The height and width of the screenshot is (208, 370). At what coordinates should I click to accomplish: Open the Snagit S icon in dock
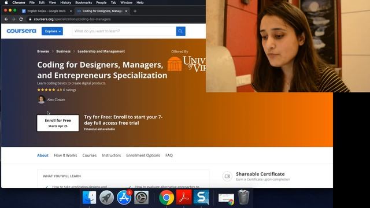click(201, 198)
